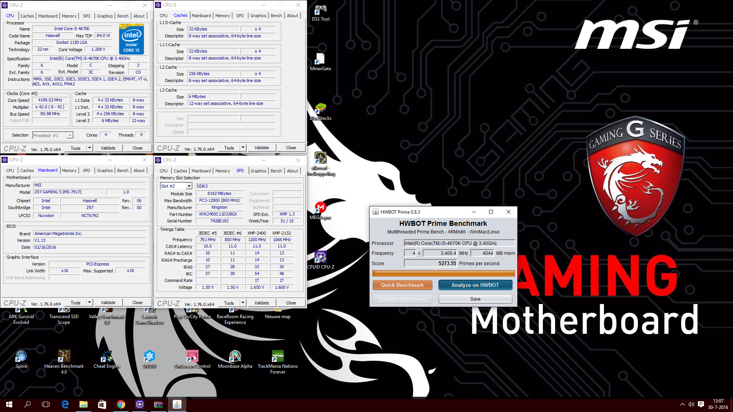733x412 pixels.
Task: Switch to CPU-Z via taskbar icon
Action: pyautogui.click(x=139, y=404)
